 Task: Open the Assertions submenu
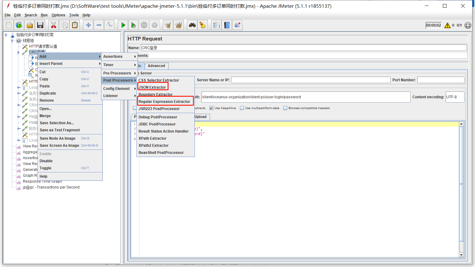tap(119, 57)
